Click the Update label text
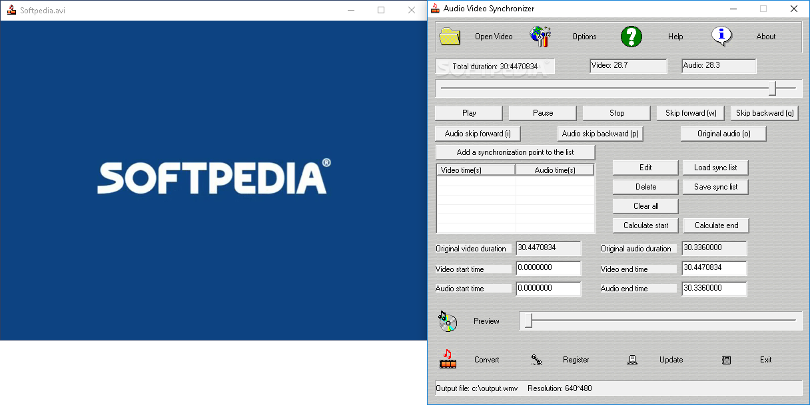The image size is (810, 405). [671, 360]
